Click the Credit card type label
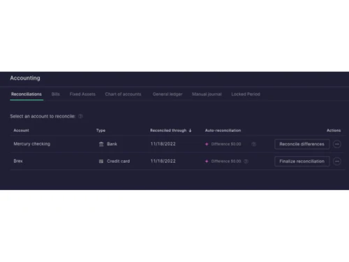Image resolution: width=349 pixels, height=262 pixels. pos(119,161)
